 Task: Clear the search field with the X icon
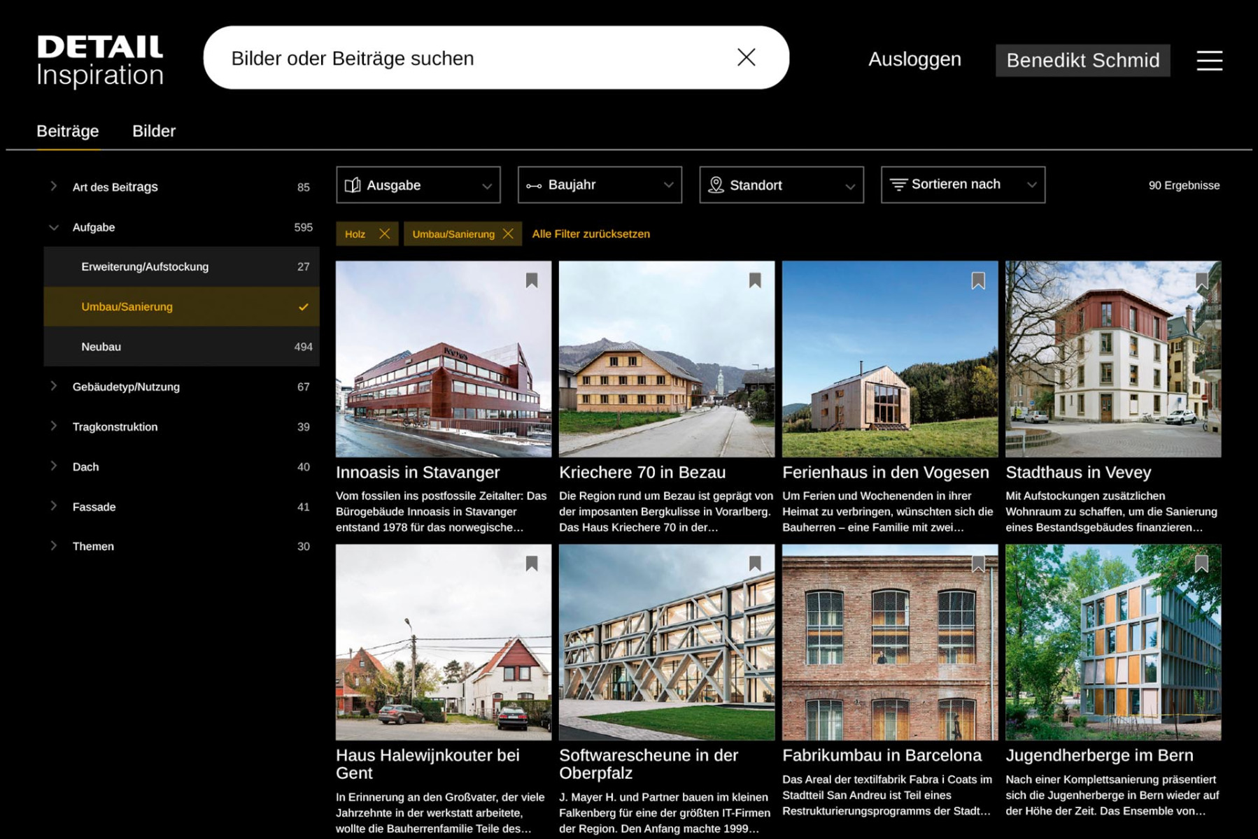746,57
